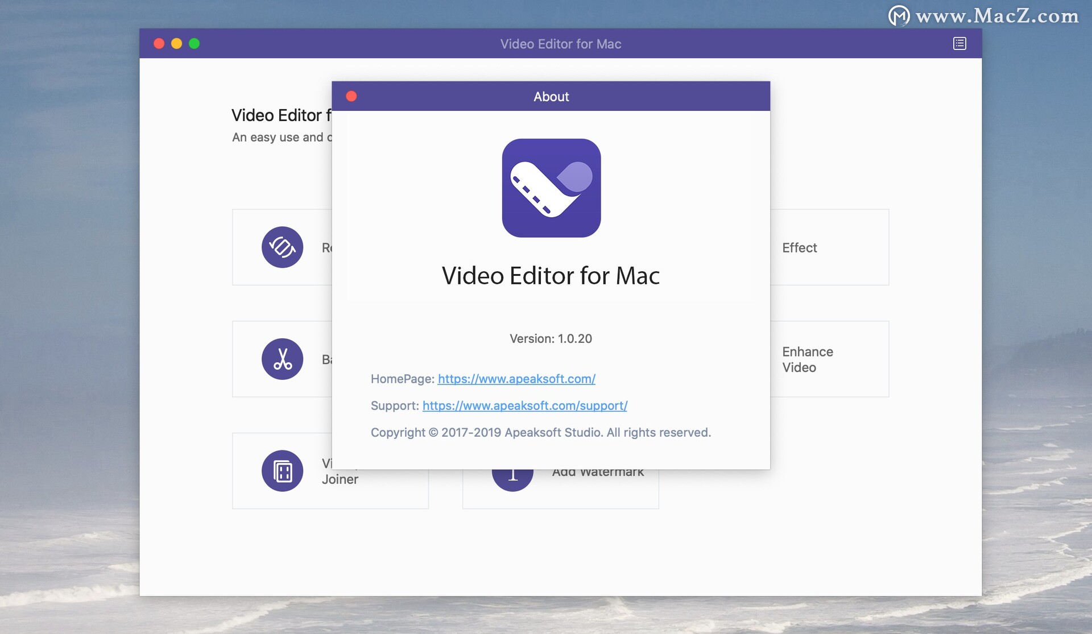The width and height of the screenshot is (1092, 634).
Task: Select the Effect card
Action: tap(829, 247)
